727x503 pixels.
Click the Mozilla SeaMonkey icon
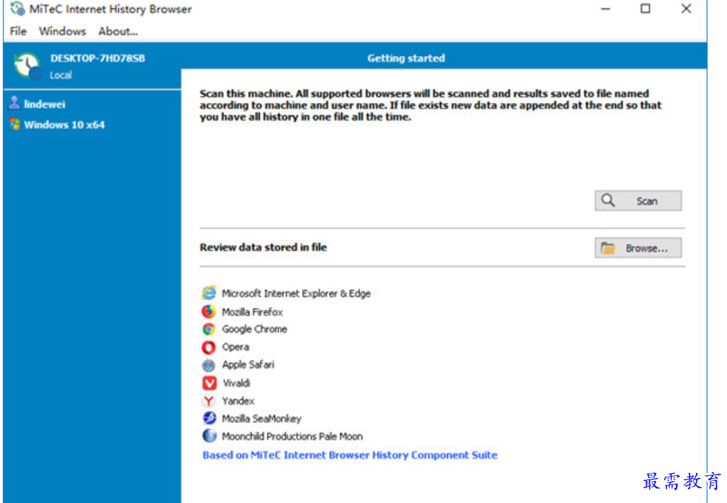pos(209,418)
